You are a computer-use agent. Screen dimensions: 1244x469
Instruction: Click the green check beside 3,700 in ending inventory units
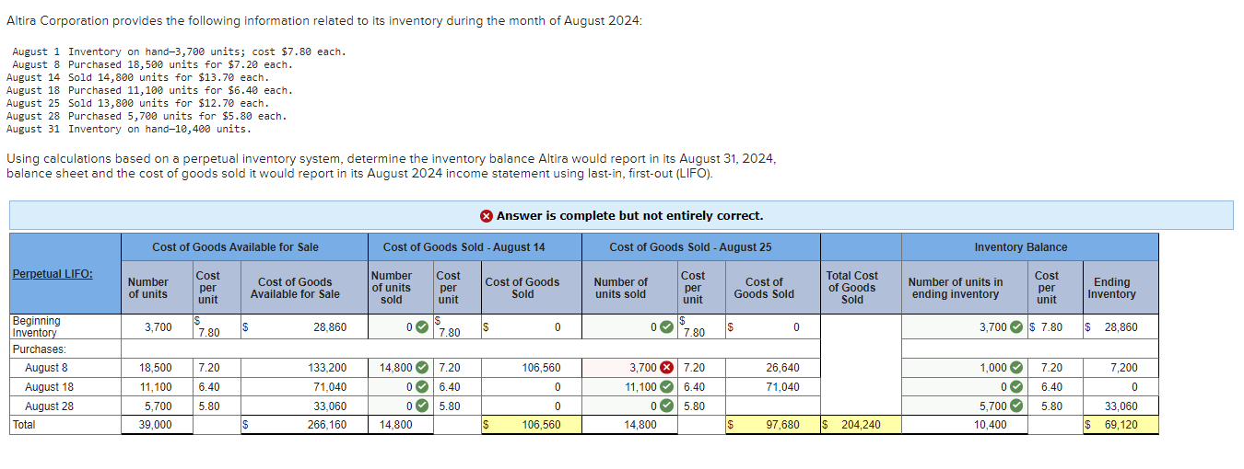[1015, 327]
